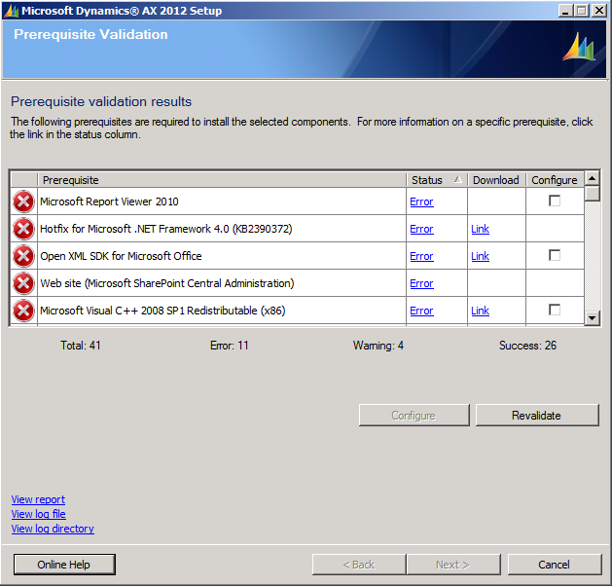The image size is (612, 586).
Task: Click the Next button
Action: 453,565
